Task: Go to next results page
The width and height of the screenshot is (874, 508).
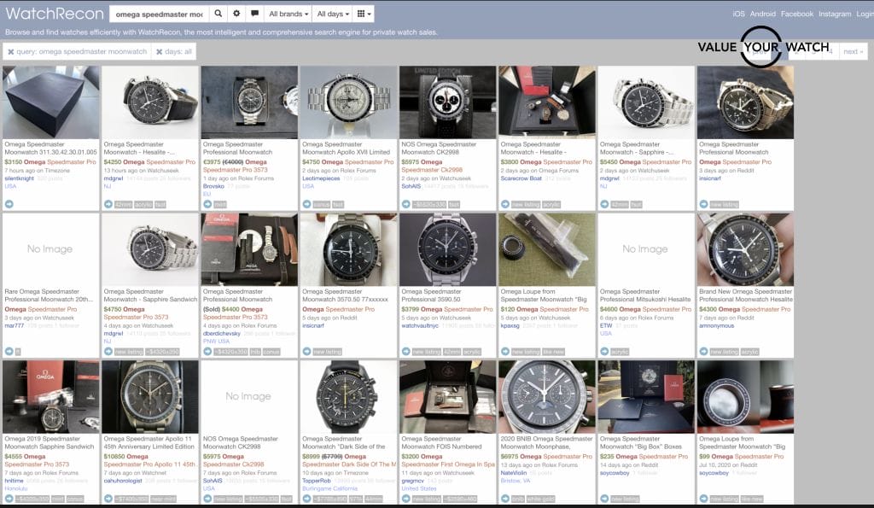Action: pos(852,52)
